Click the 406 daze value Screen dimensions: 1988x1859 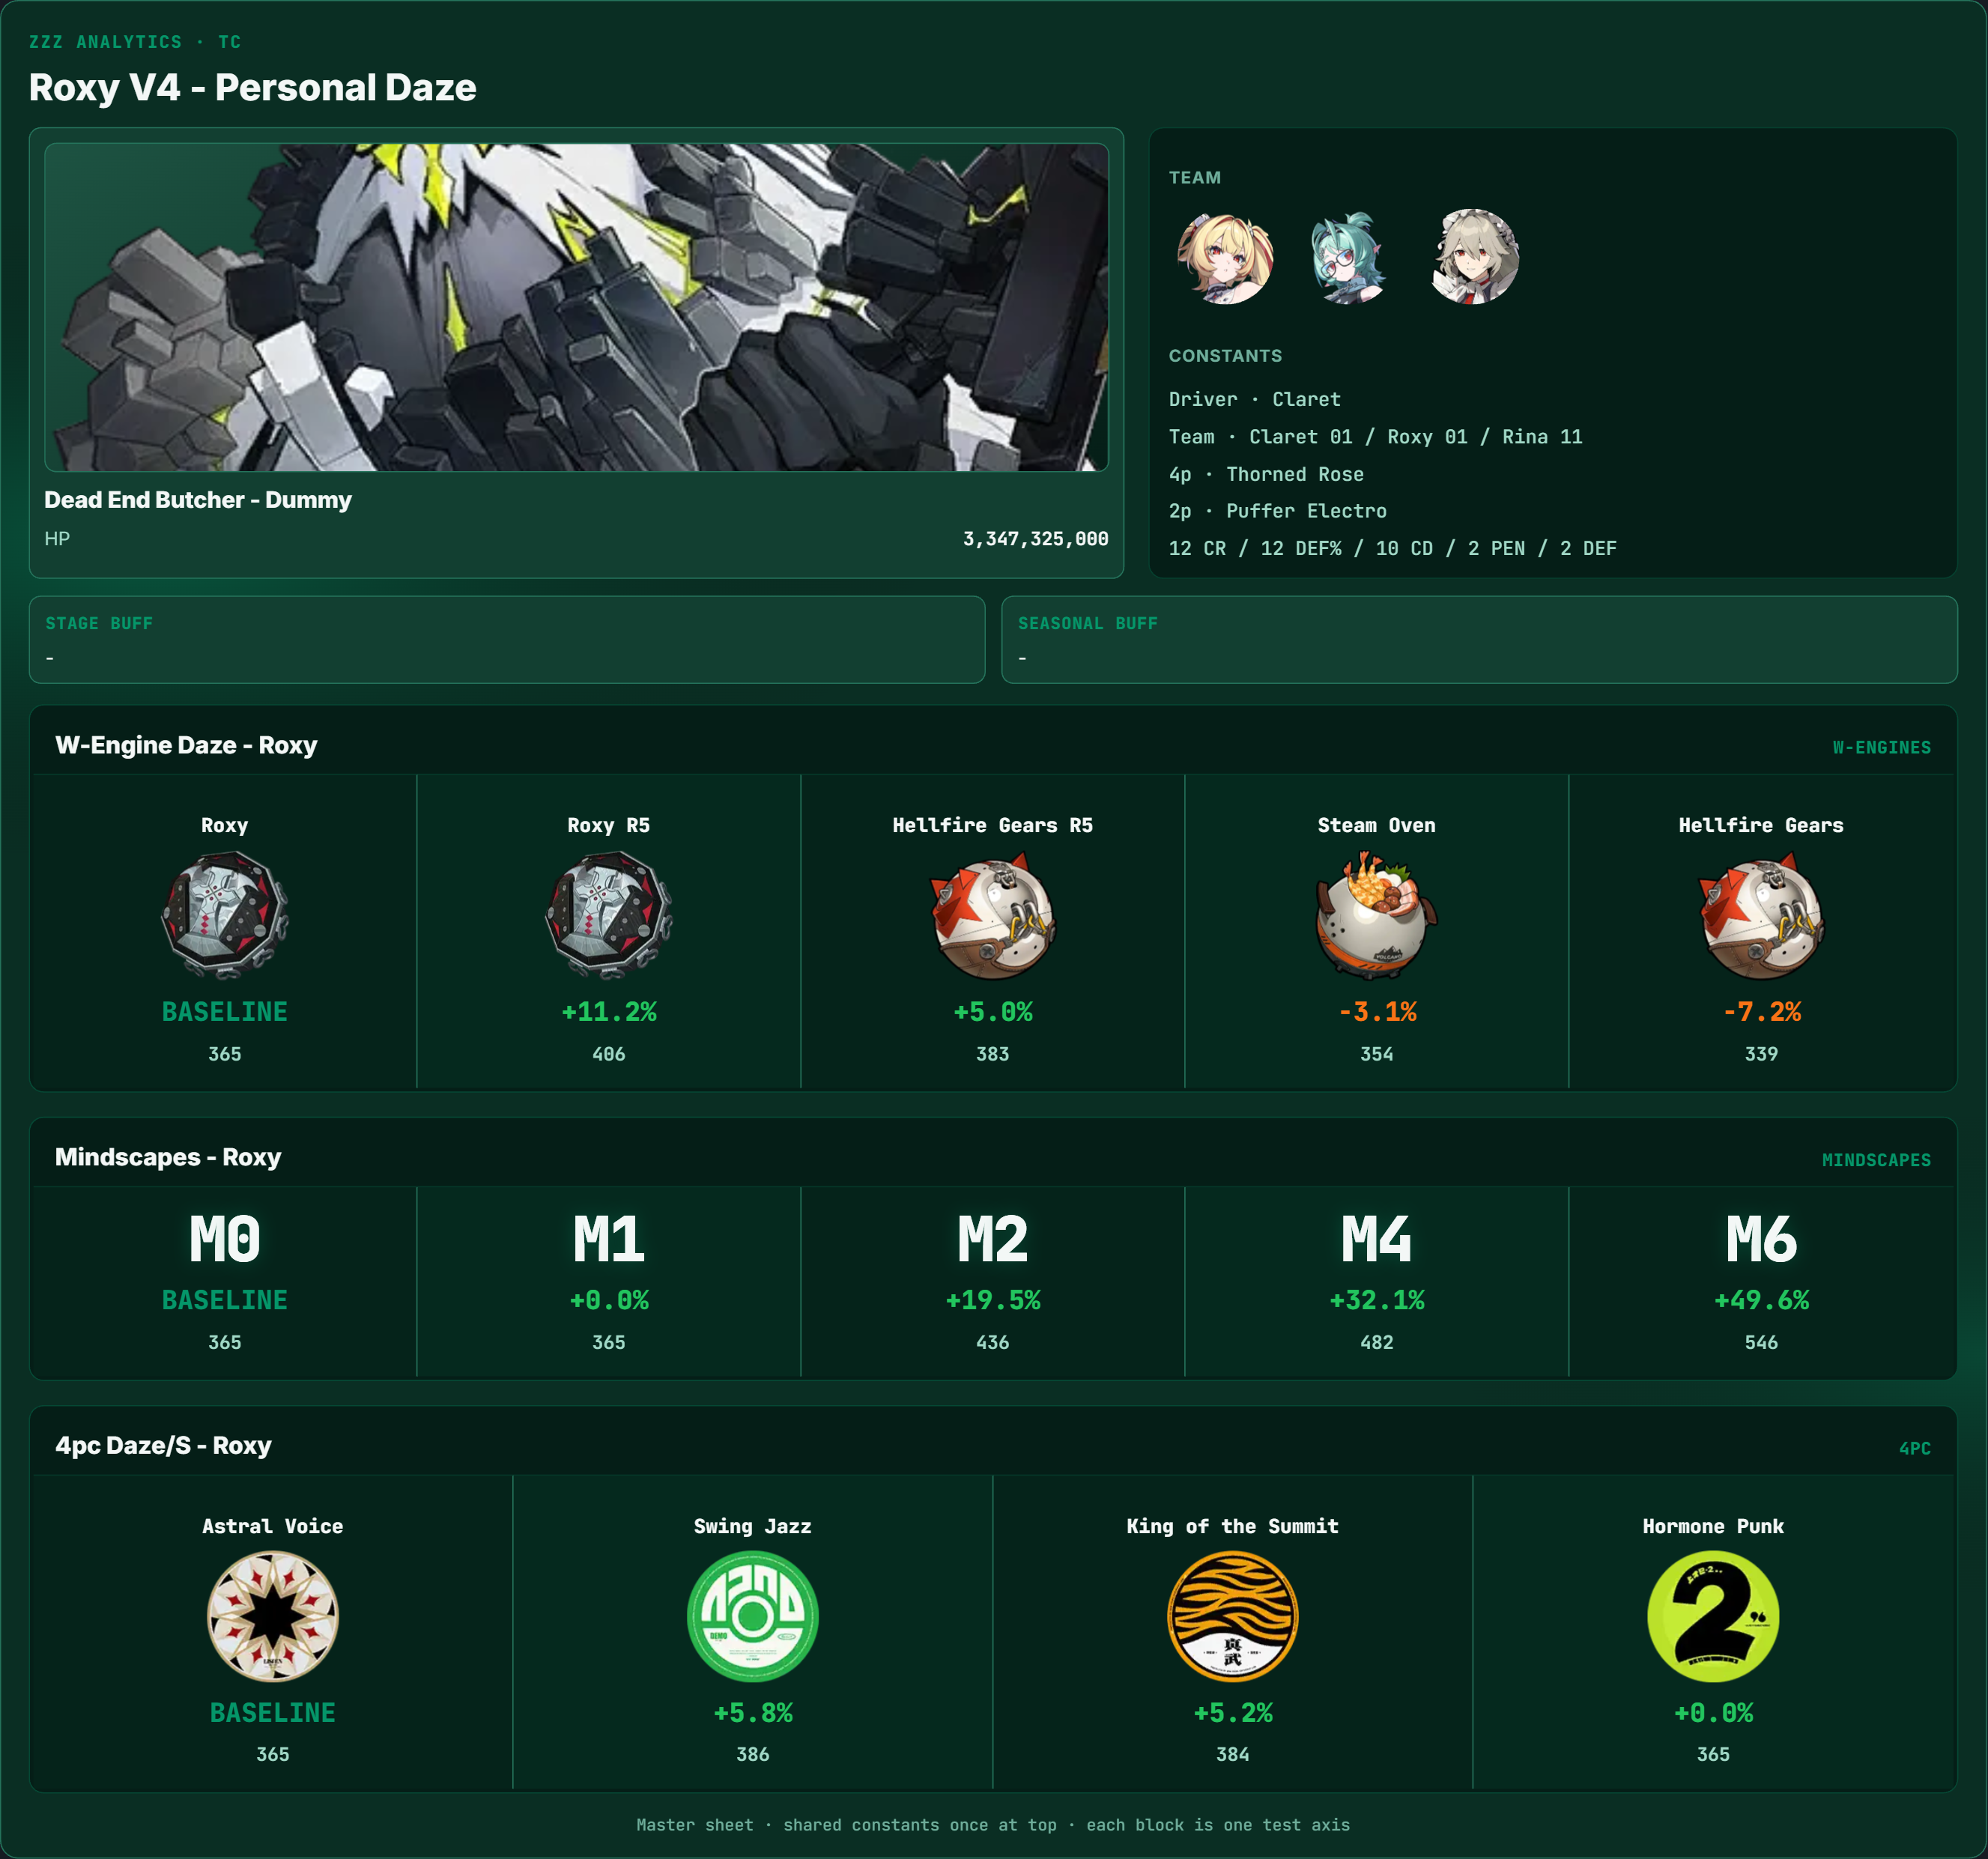(x=609, y=1054)
